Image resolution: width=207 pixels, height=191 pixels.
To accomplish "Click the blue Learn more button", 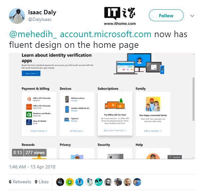I will point(31,73).
